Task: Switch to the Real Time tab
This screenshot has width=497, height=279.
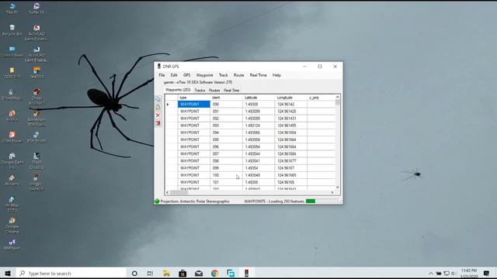Action: 231,91
